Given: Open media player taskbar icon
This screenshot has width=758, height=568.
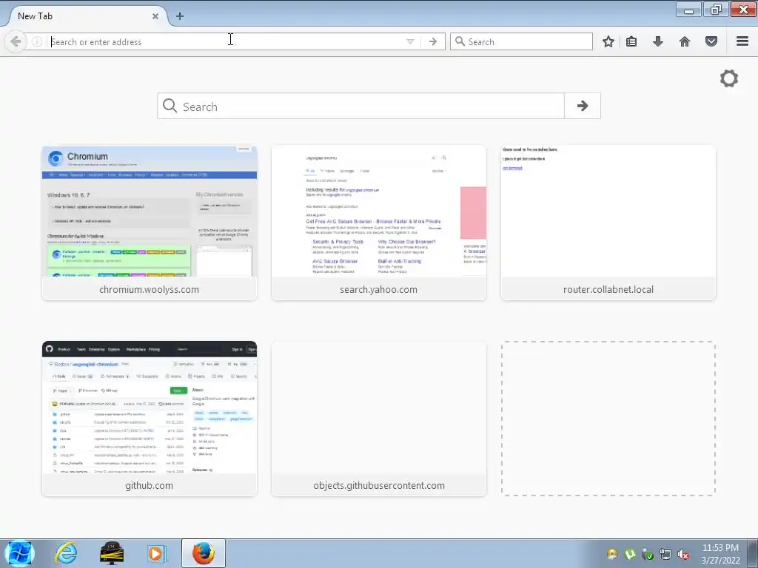Looking at the screenshot, I should [156, 553].
